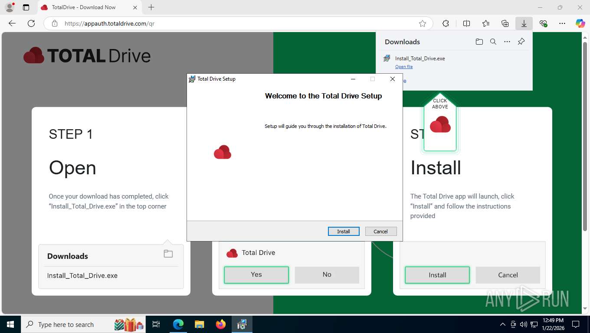Open Microsoft Edge from the taskbar
Screen dimensions: 590x333
178,324
